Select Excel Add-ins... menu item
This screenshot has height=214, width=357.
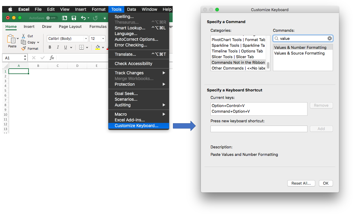coord(139,120)
